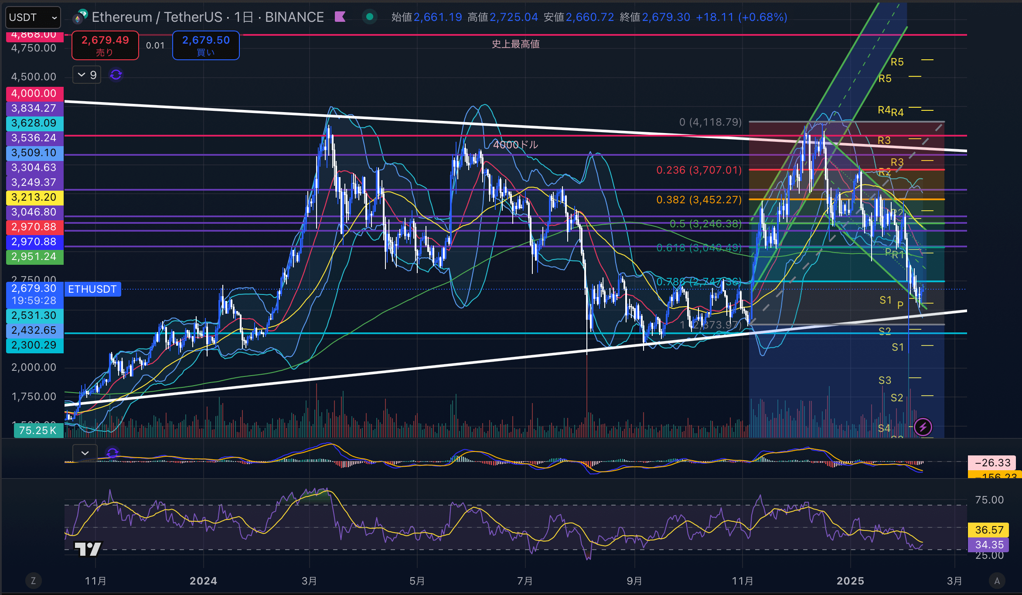Image resolution: width=1022 pixels, height=595 pixels.
Task: Click the 9月 label on the time axis
Action: click(x=634, y=581)
